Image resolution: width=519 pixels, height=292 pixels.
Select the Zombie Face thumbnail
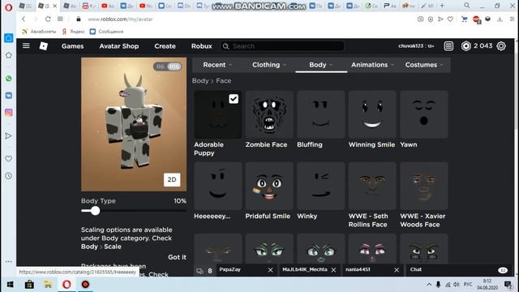click(x=269, y=114)
